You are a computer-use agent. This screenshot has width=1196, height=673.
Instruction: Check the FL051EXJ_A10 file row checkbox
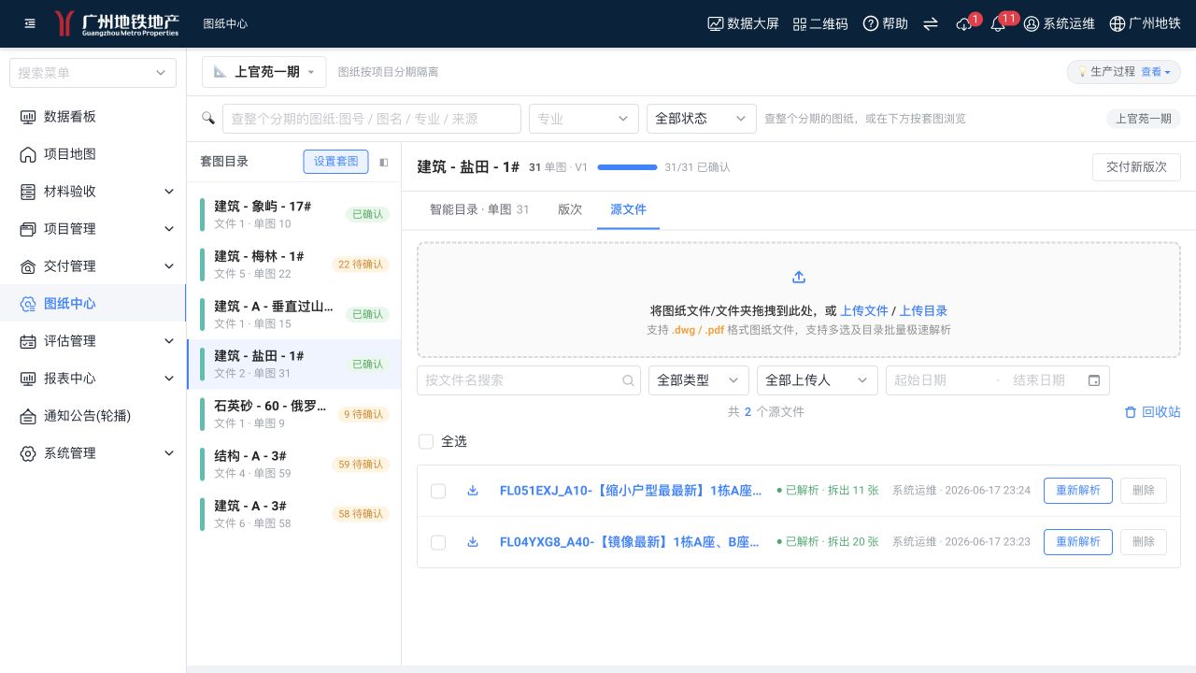(x=438, y=491)
